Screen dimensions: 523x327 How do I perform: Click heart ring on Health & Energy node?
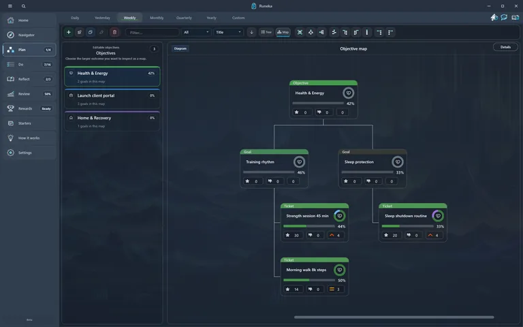348,93
